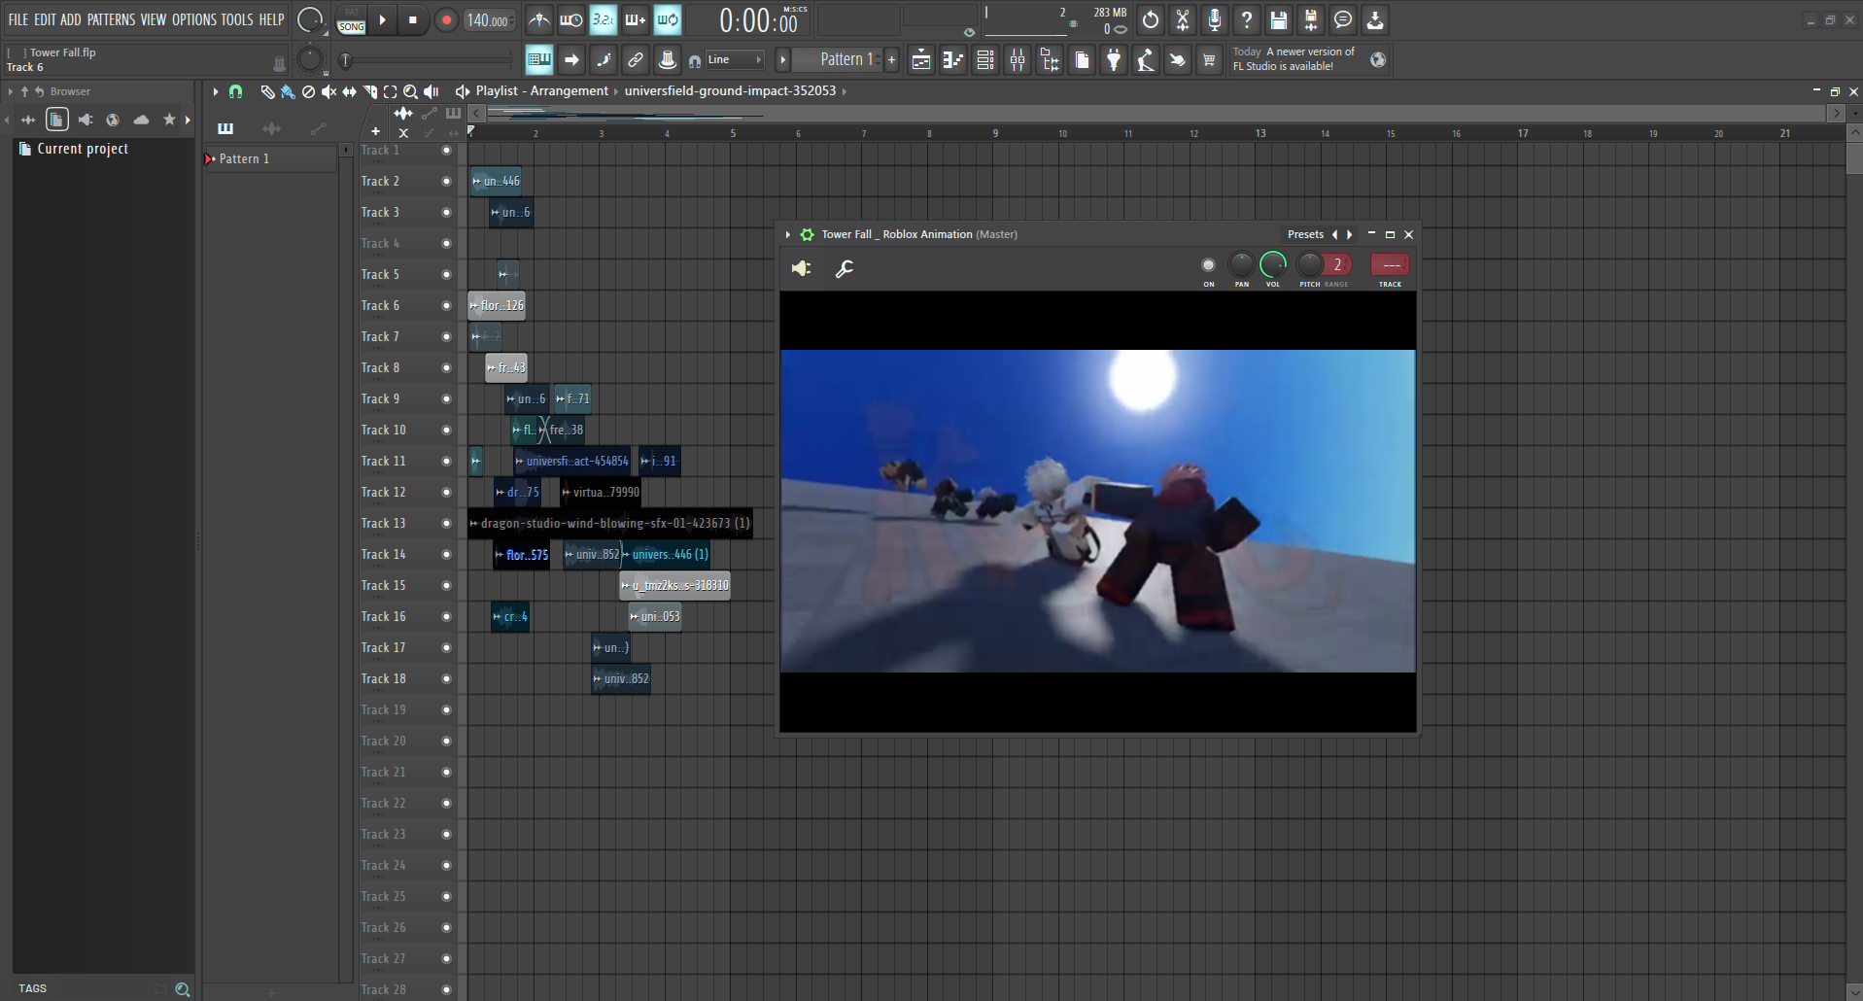This screenshot has height=1001, width=1863.
Task: Open plugin Presets label menu
Action: click(1305, 234)
